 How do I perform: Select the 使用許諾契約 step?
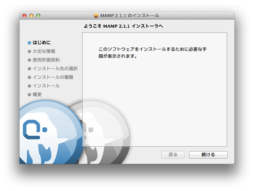(46, 60)
